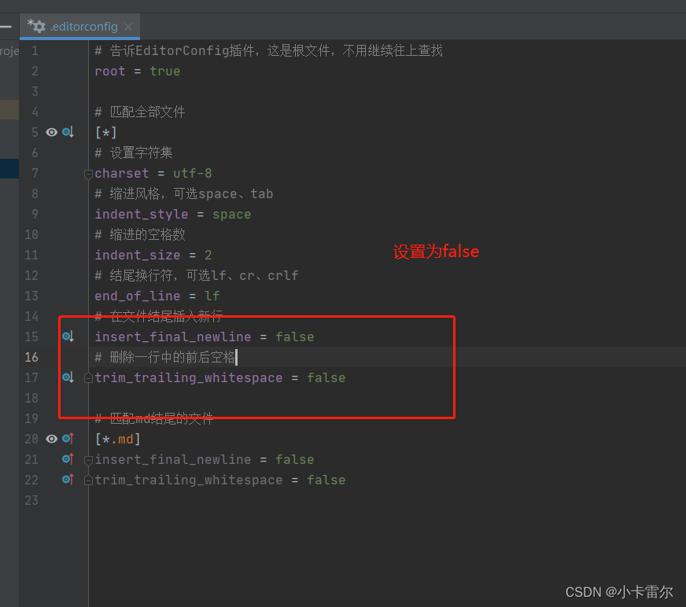Click the up-arrow icon on line 21
Image resolution: width=686 pixels, height=607 pixels.
pyautogui.click(x=68, y=459)
